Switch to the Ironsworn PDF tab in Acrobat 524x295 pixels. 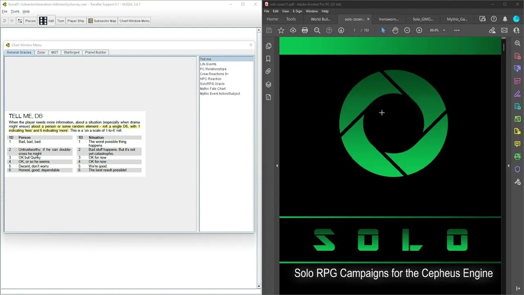point(388,19)
